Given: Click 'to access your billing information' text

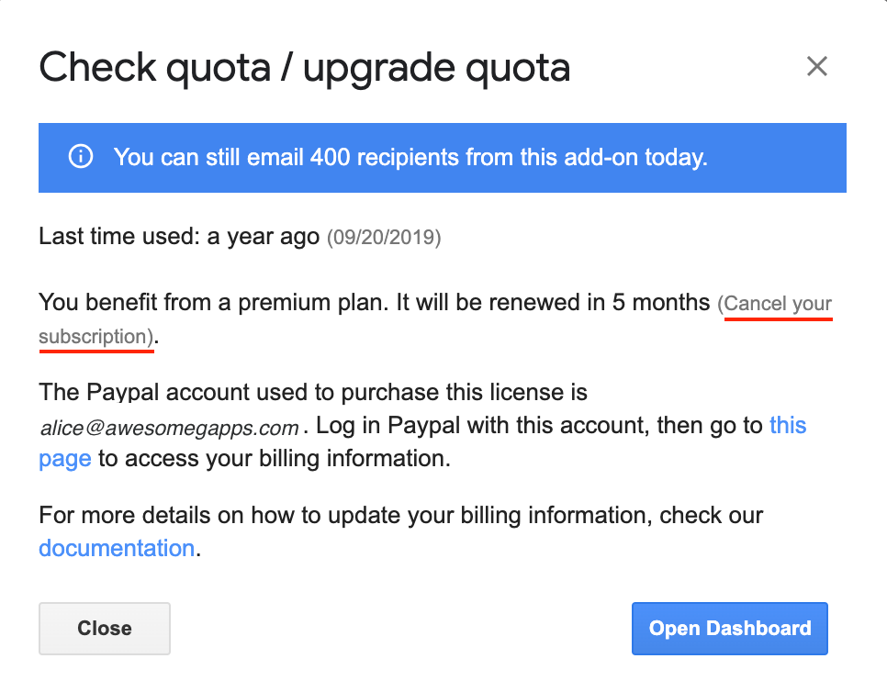Looking at the screenshot, I should click(x=274, y=459).
